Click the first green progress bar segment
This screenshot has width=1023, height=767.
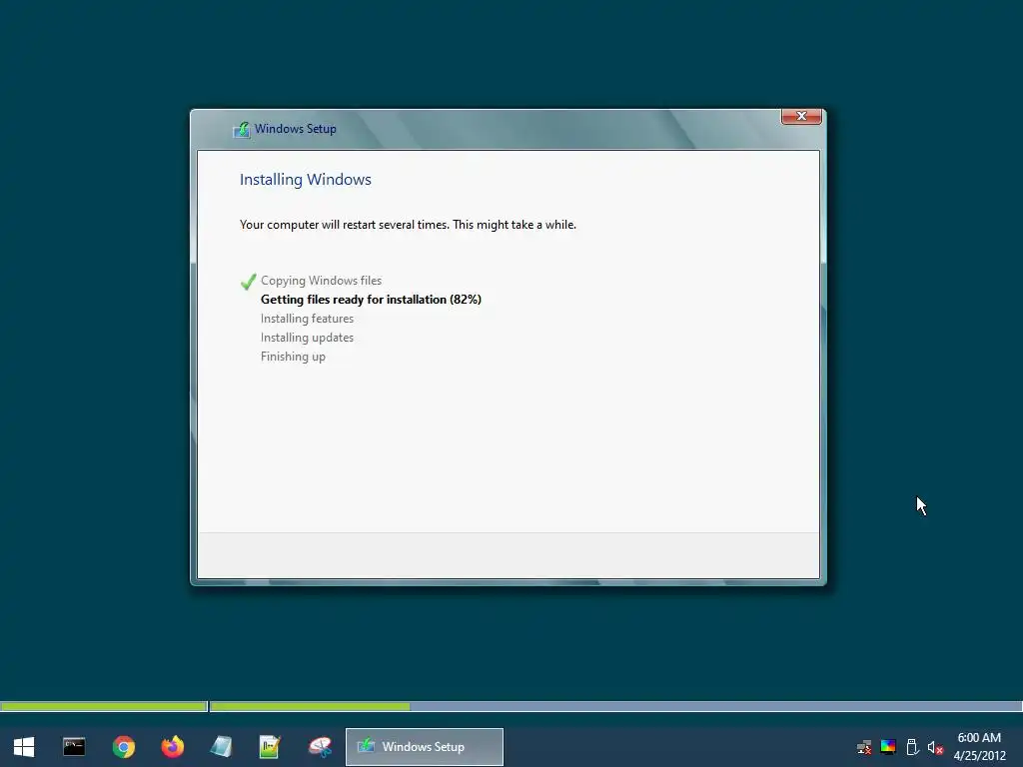pyautogui.click(x=104, y=706)
